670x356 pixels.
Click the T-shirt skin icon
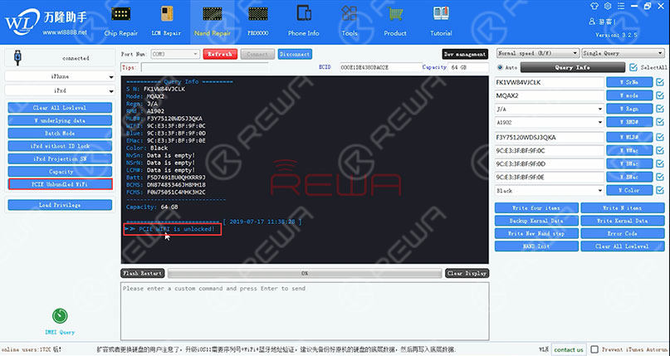point(594,6)
